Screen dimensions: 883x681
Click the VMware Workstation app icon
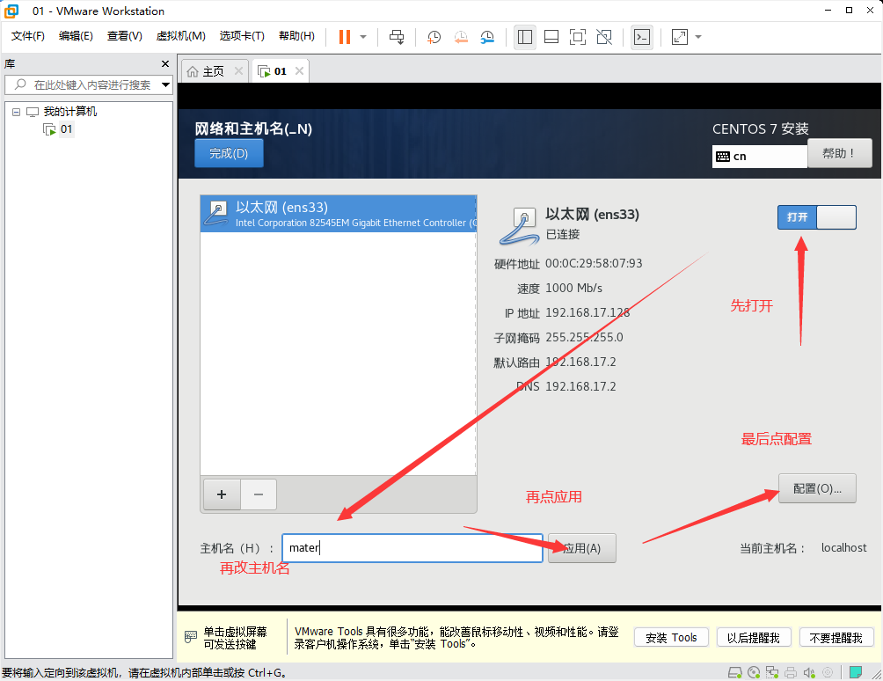coord(11,11)
